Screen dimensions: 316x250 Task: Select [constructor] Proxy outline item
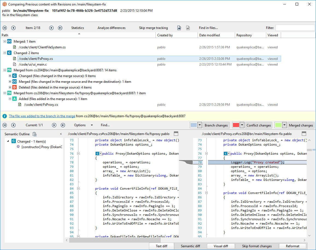[x=42, y=147]
